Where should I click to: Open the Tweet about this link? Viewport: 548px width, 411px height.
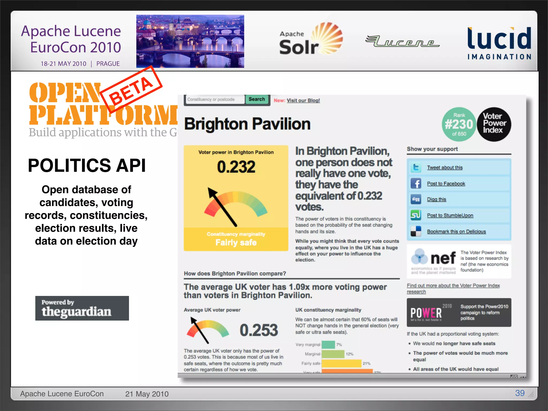(445, 168)
